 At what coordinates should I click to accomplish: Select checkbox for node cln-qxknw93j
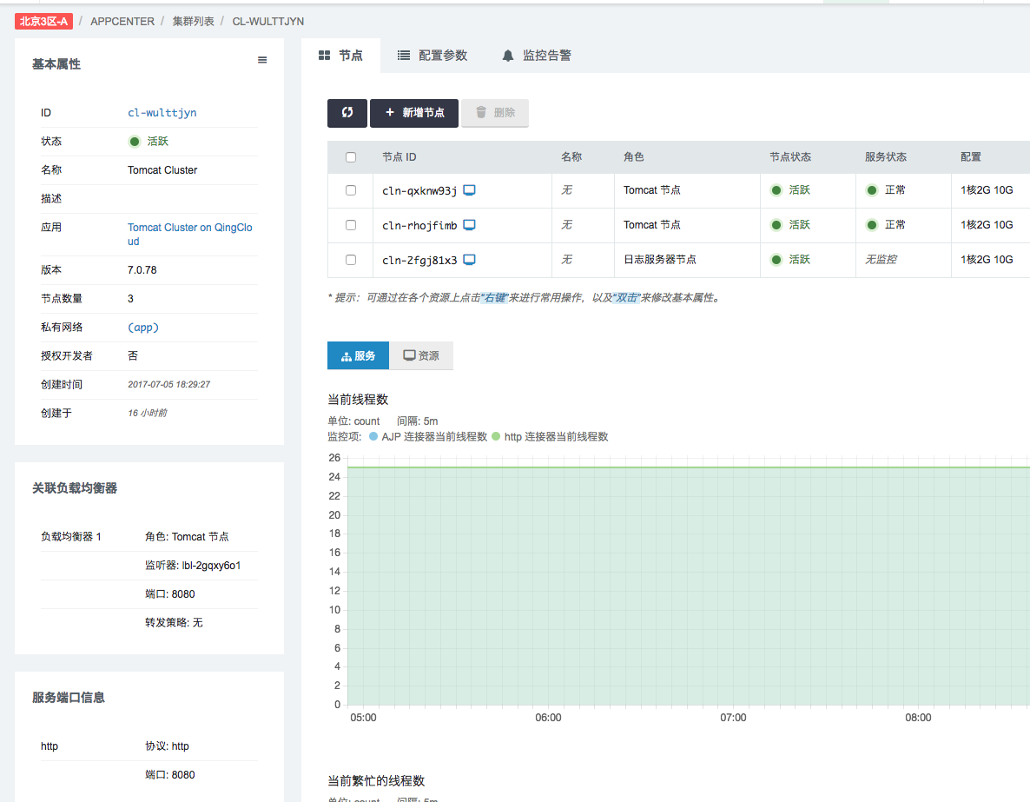[351, 190]
